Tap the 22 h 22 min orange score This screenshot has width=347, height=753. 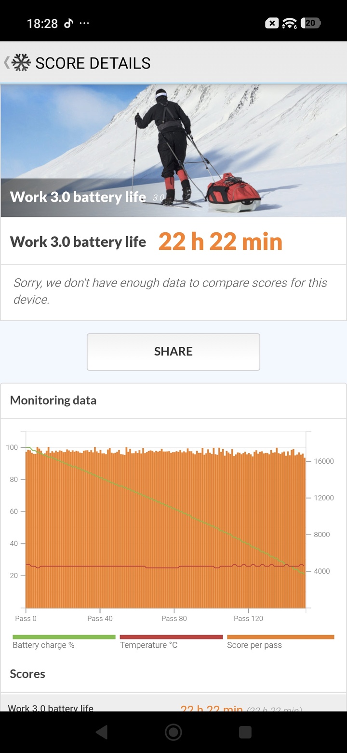pos(220,242)
